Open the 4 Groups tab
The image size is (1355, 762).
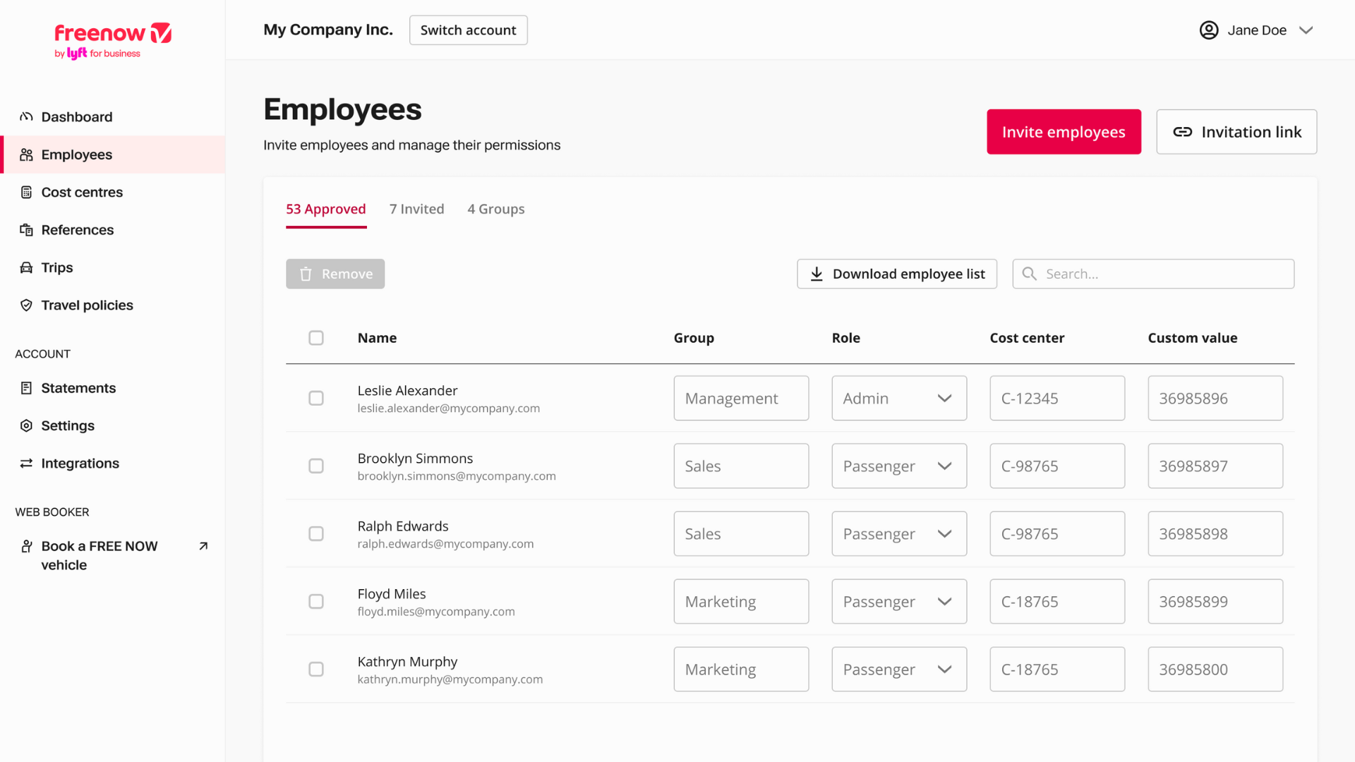click(x=495, y=209)
